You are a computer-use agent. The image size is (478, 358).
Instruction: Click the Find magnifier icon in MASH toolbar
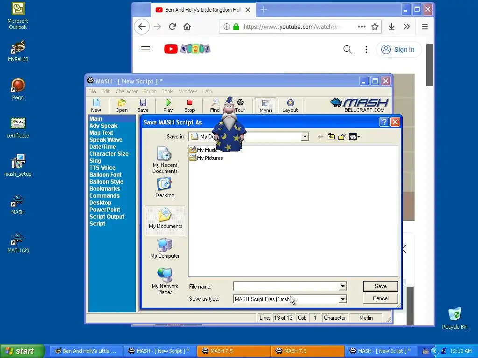pos(215,106)
